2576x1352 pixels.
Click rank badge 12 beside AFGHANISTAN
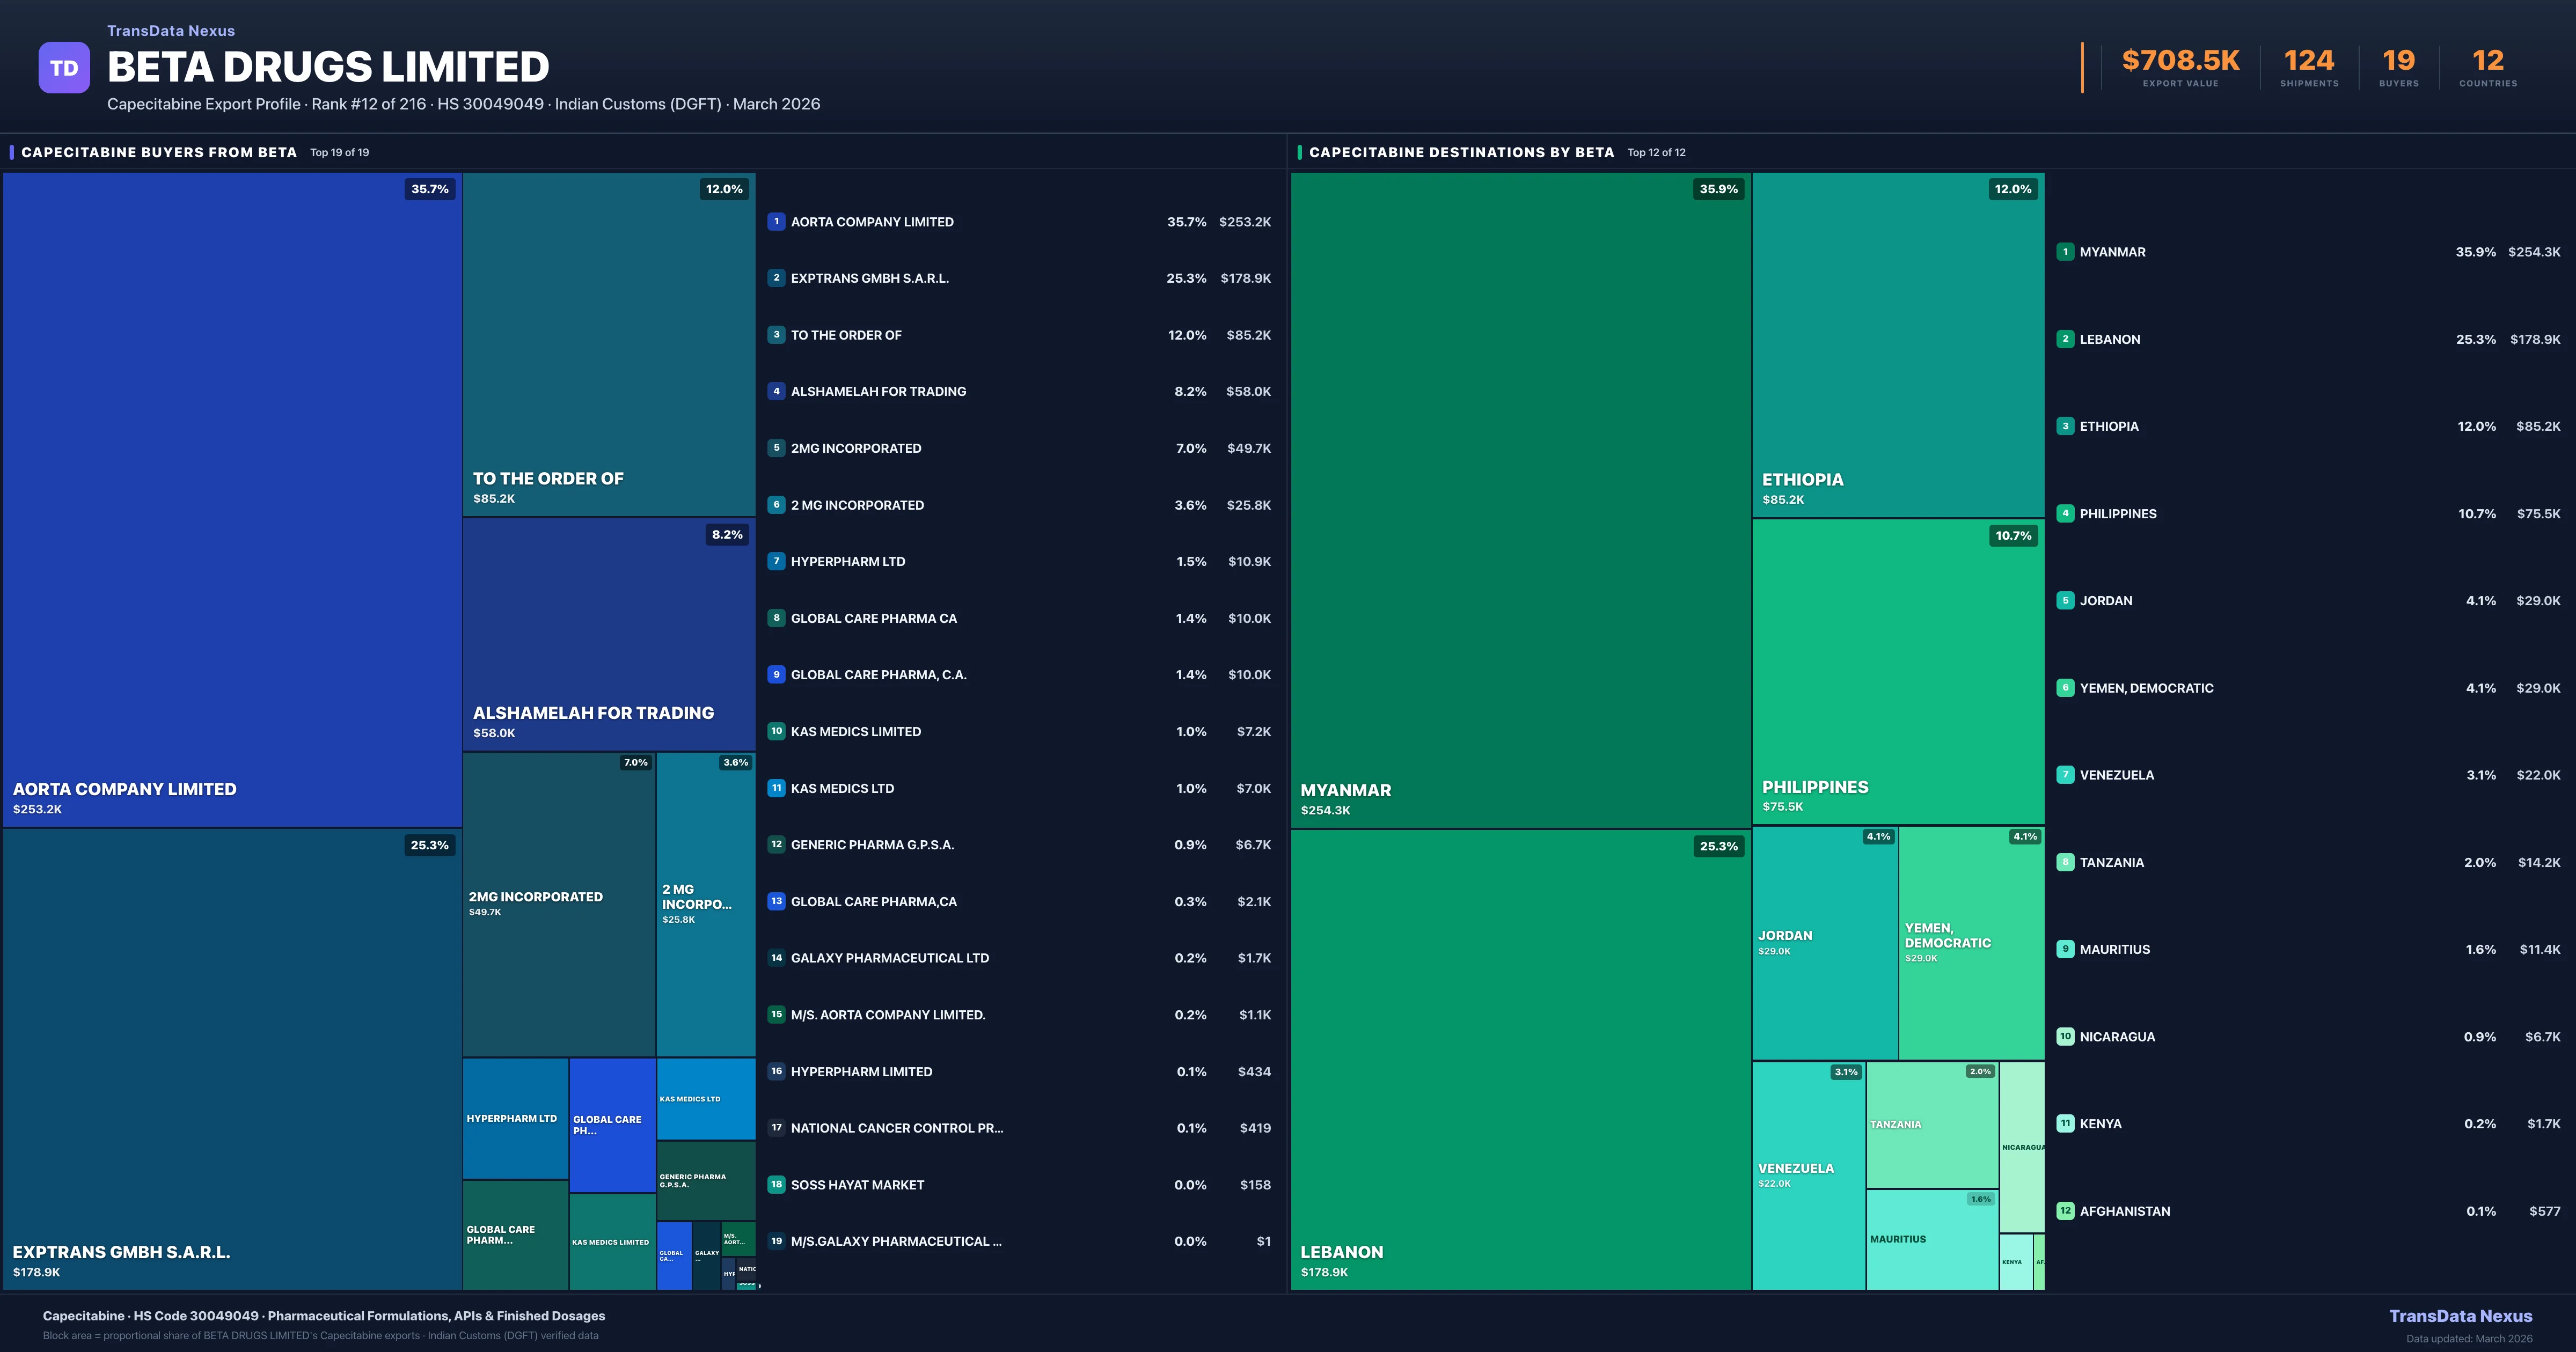pos(2065,1211)
